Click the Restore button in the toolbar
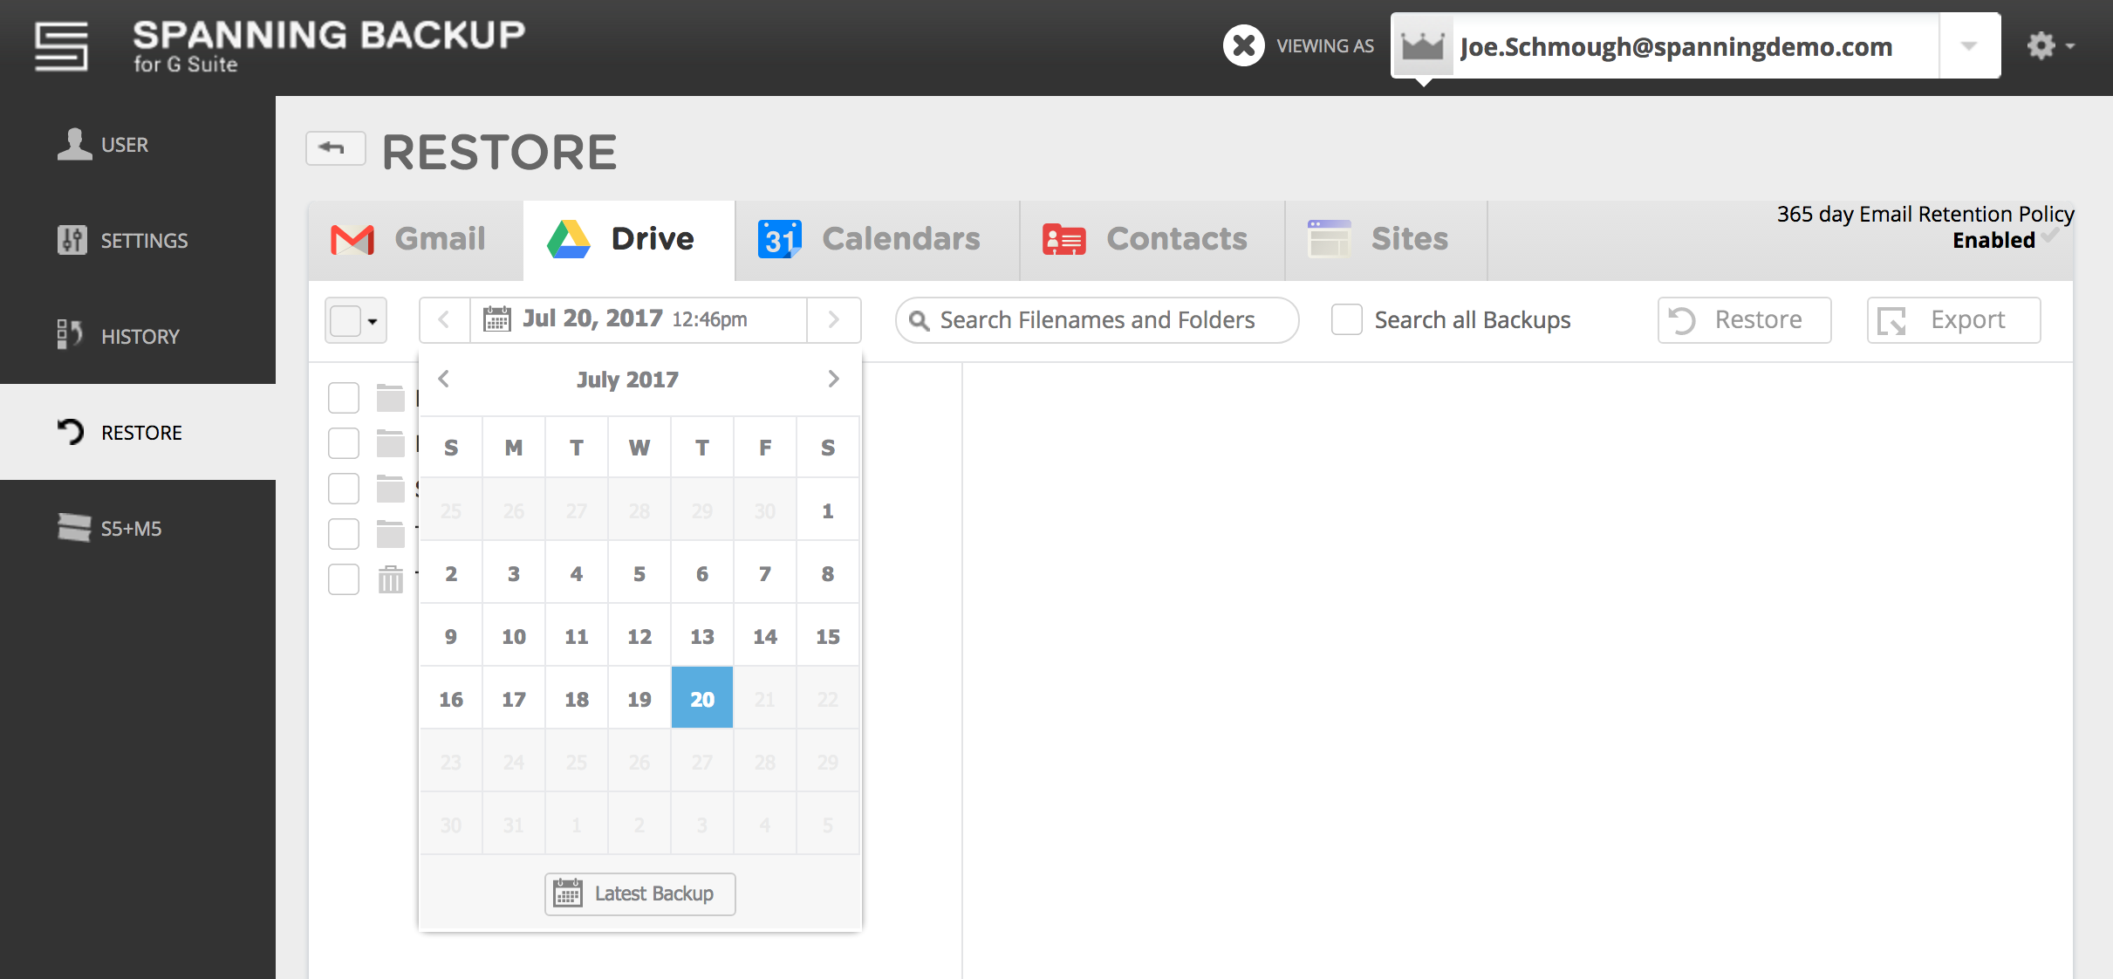This screenshot has height=979, width=2113. [1744, 320]
